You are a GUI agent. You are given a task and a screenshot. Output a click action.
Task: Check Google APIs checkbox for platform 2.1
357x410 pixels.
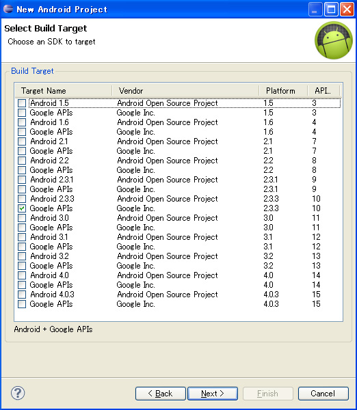pyautogui.click(x=22, y=151)
